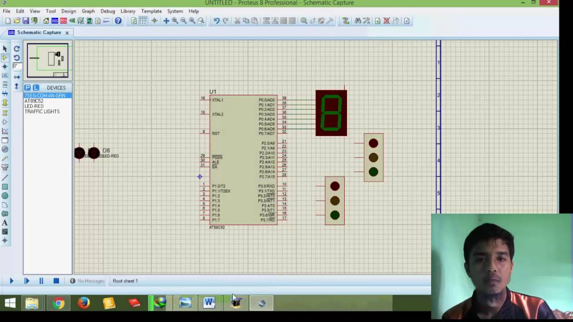The width and height of the screenshot is (573, 322).
Task: Open Microsoft Word from taskbar
Action: click(x=209, y=304)
